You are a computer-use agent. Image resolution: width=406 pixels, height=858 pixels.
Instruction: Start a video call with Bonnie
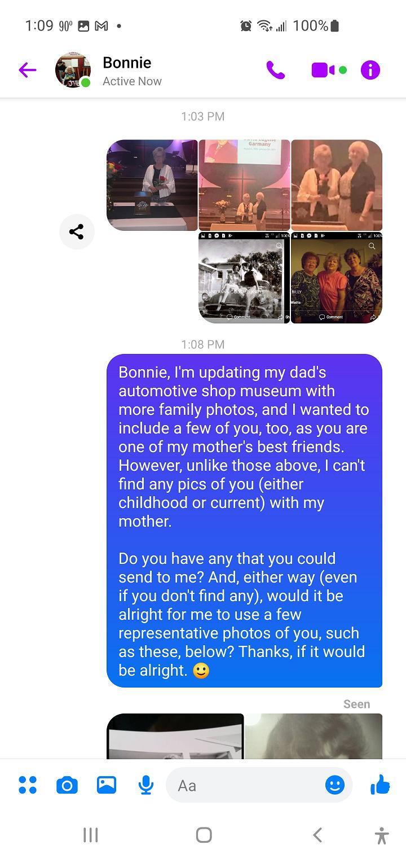pos(323,70)
